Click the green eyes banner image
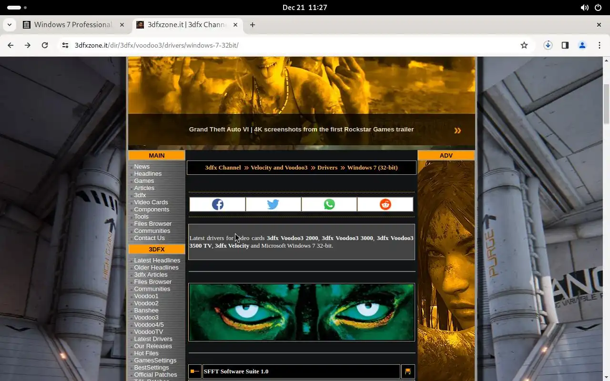 [x=302, y=312]
